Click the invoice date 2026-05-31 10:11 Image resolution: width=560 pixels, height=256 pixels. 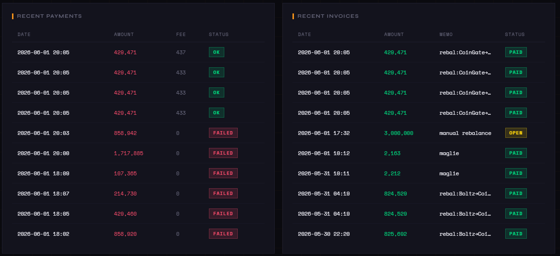coord(324,173)
